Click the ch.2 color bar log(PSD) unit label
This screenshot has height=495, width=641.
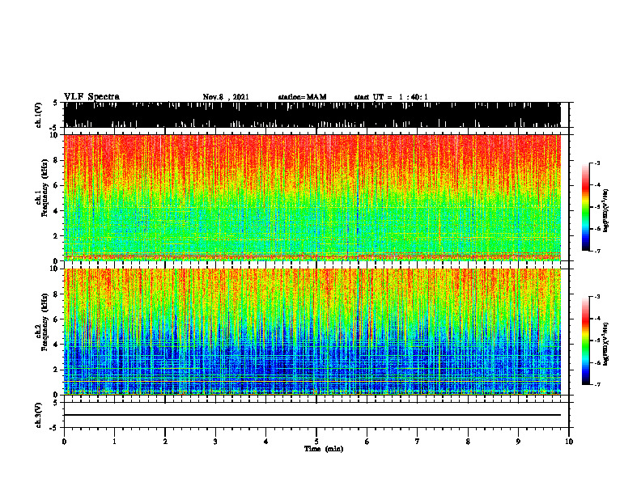coord(606,344)
